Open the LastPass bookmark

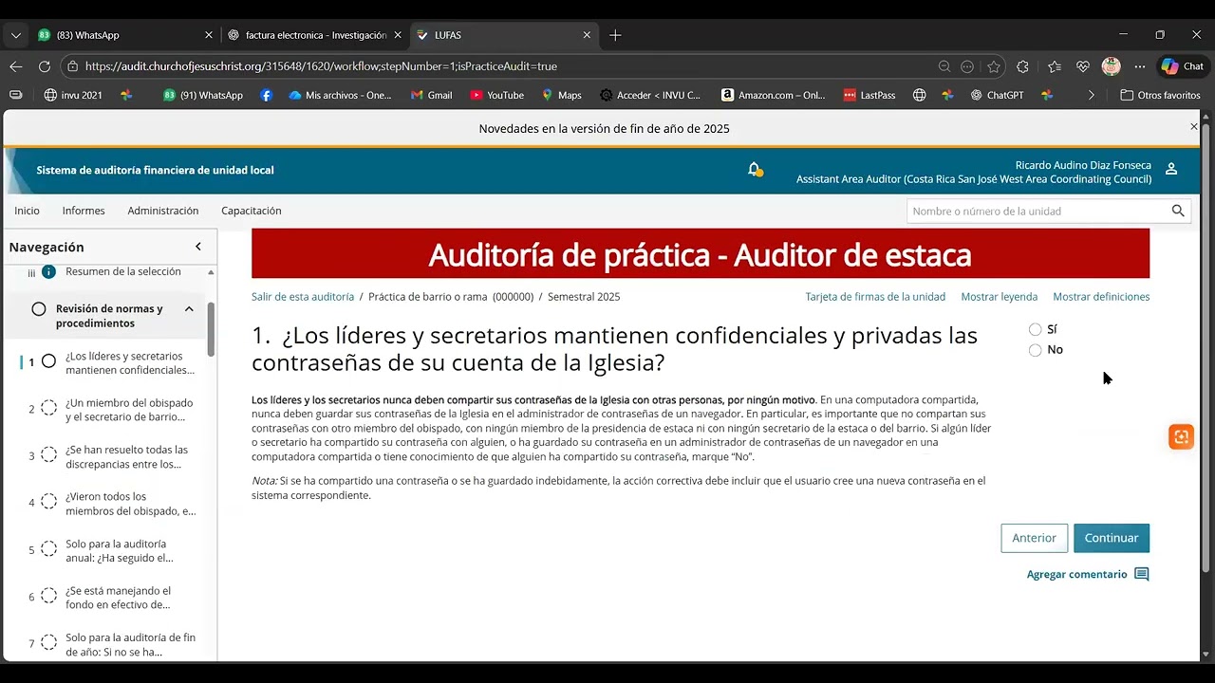pyautogui.click(x=869, y=95)
